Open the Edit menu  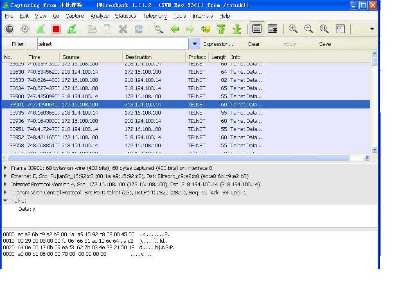tap(24, 16)
